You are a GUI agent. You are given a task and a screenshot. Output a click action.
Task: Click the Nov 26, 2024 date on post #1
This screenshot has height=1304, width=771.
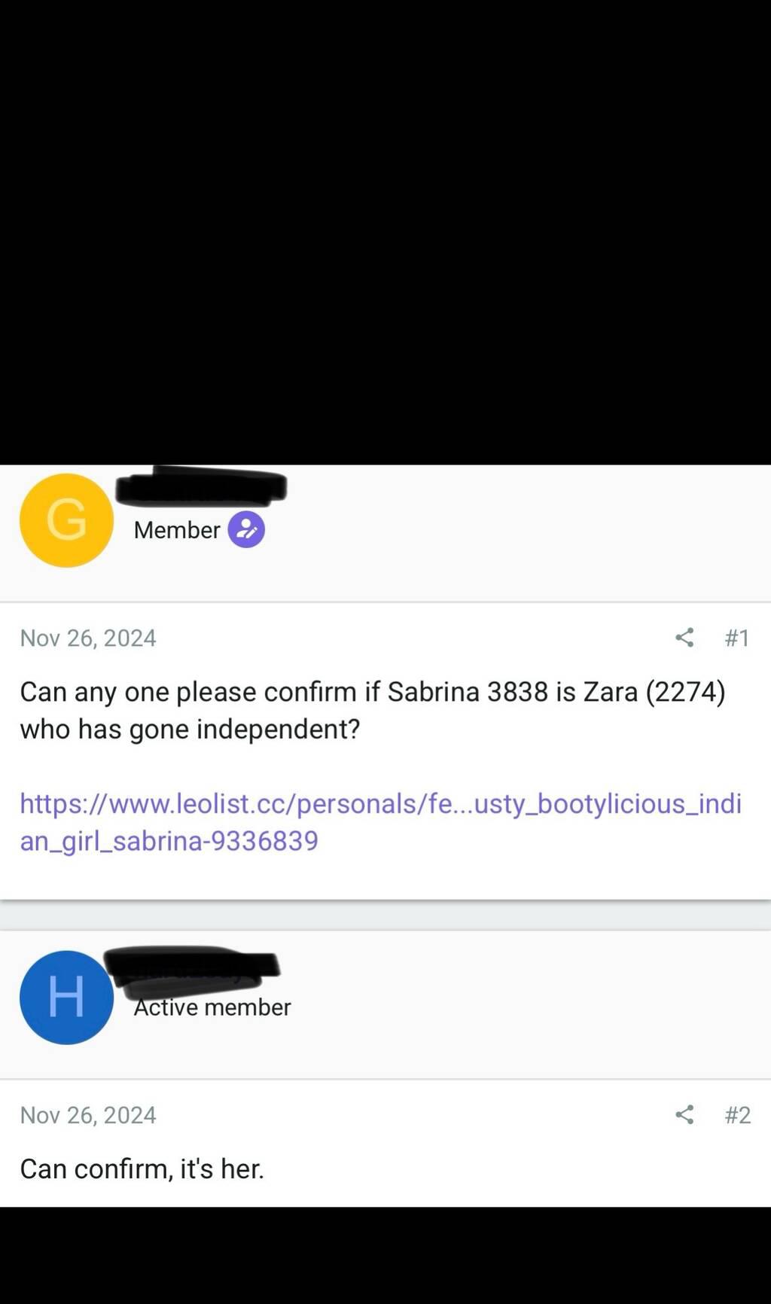[x=88, y=638]
